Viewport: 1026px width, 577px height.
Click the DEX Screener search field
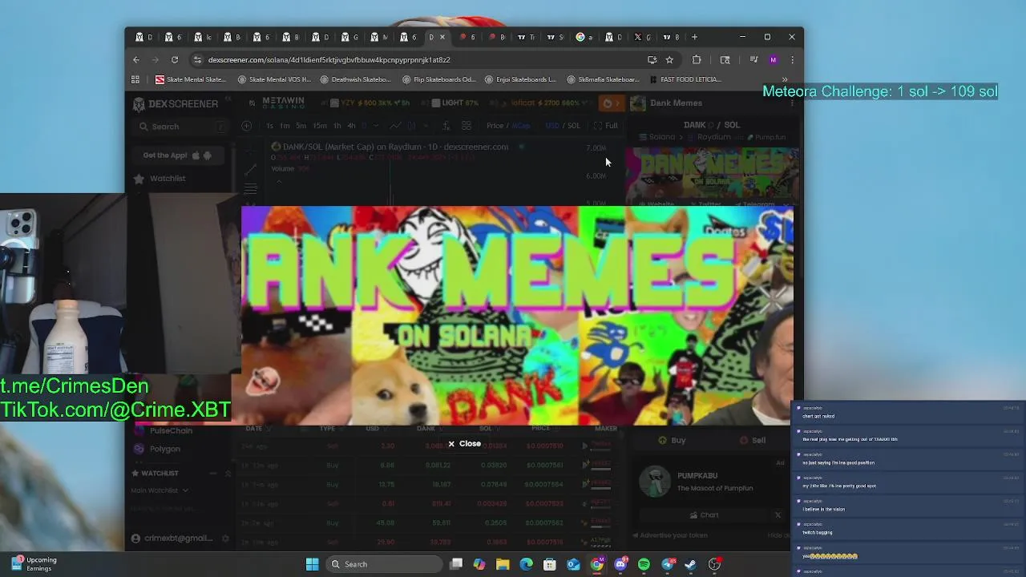[x=182, y=127]
